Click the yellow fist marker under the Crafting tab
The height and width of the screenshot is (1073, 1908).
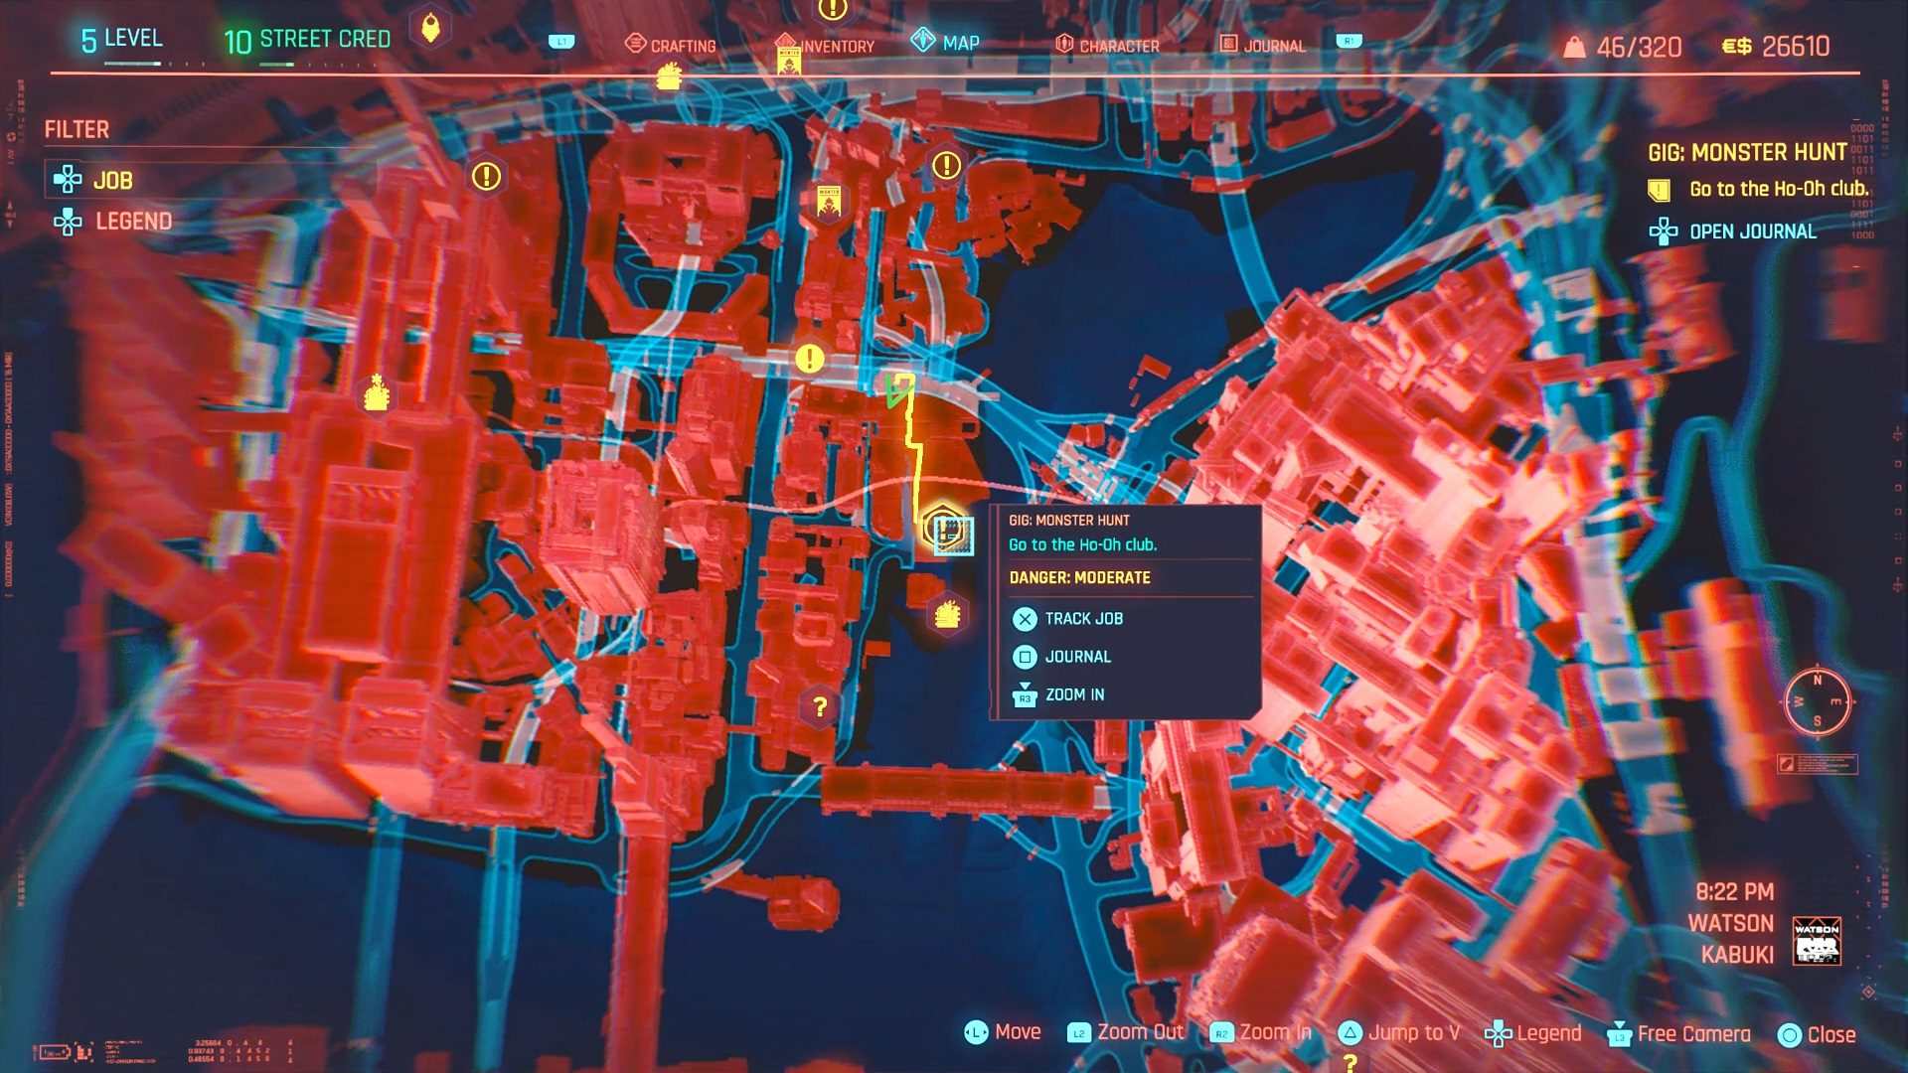pyautogui.click(x=669, y=77)
